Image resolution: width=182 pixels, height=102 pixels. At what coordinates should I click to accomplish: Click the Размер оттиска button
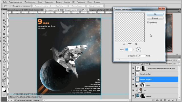tap(95, 6)
